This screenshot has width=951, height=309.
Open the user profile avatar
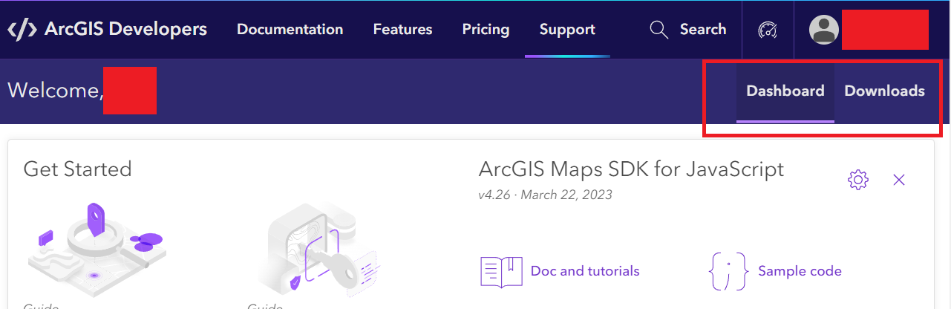click(824, 30)
